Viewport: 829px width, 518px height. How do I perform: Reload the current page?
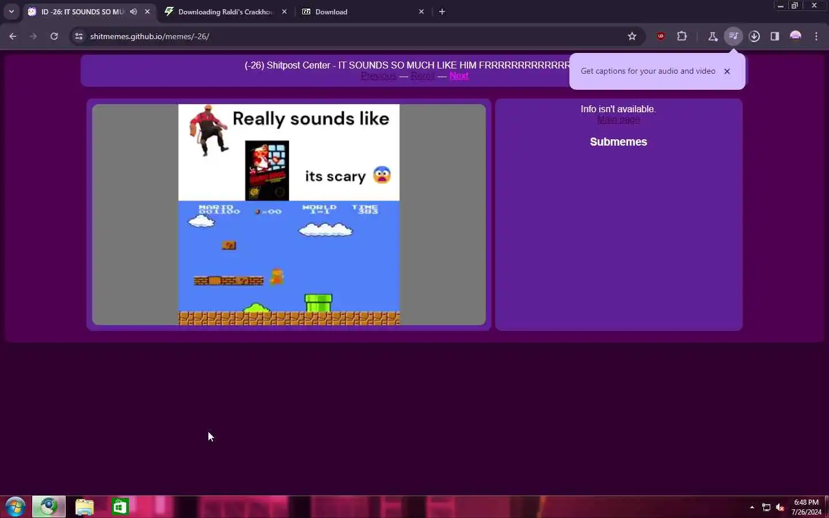pos(54,36)
